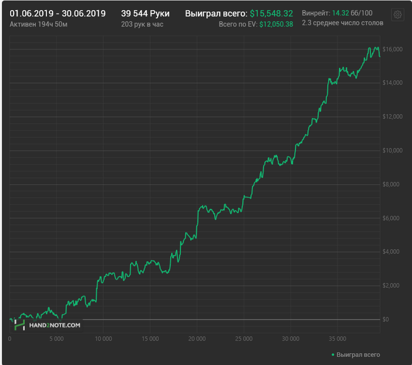Click '203 рук в час' text
This screenshot has height=365, width=412.
142,24
